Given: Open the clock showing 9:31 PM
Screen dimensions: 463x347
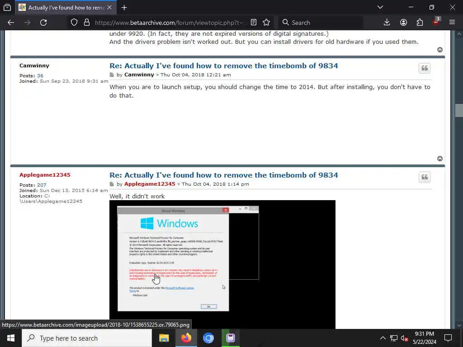Looking at the screenshot, I should (424, 338).
